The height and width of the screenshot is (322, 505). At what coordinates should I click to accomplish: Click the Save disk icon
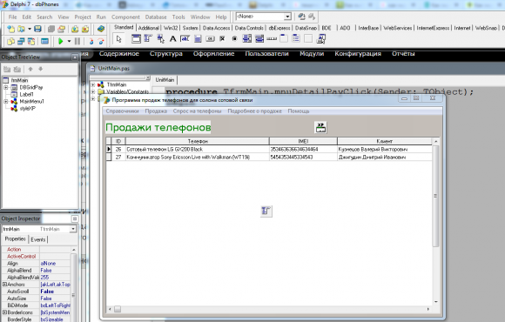tap(37, 29)
